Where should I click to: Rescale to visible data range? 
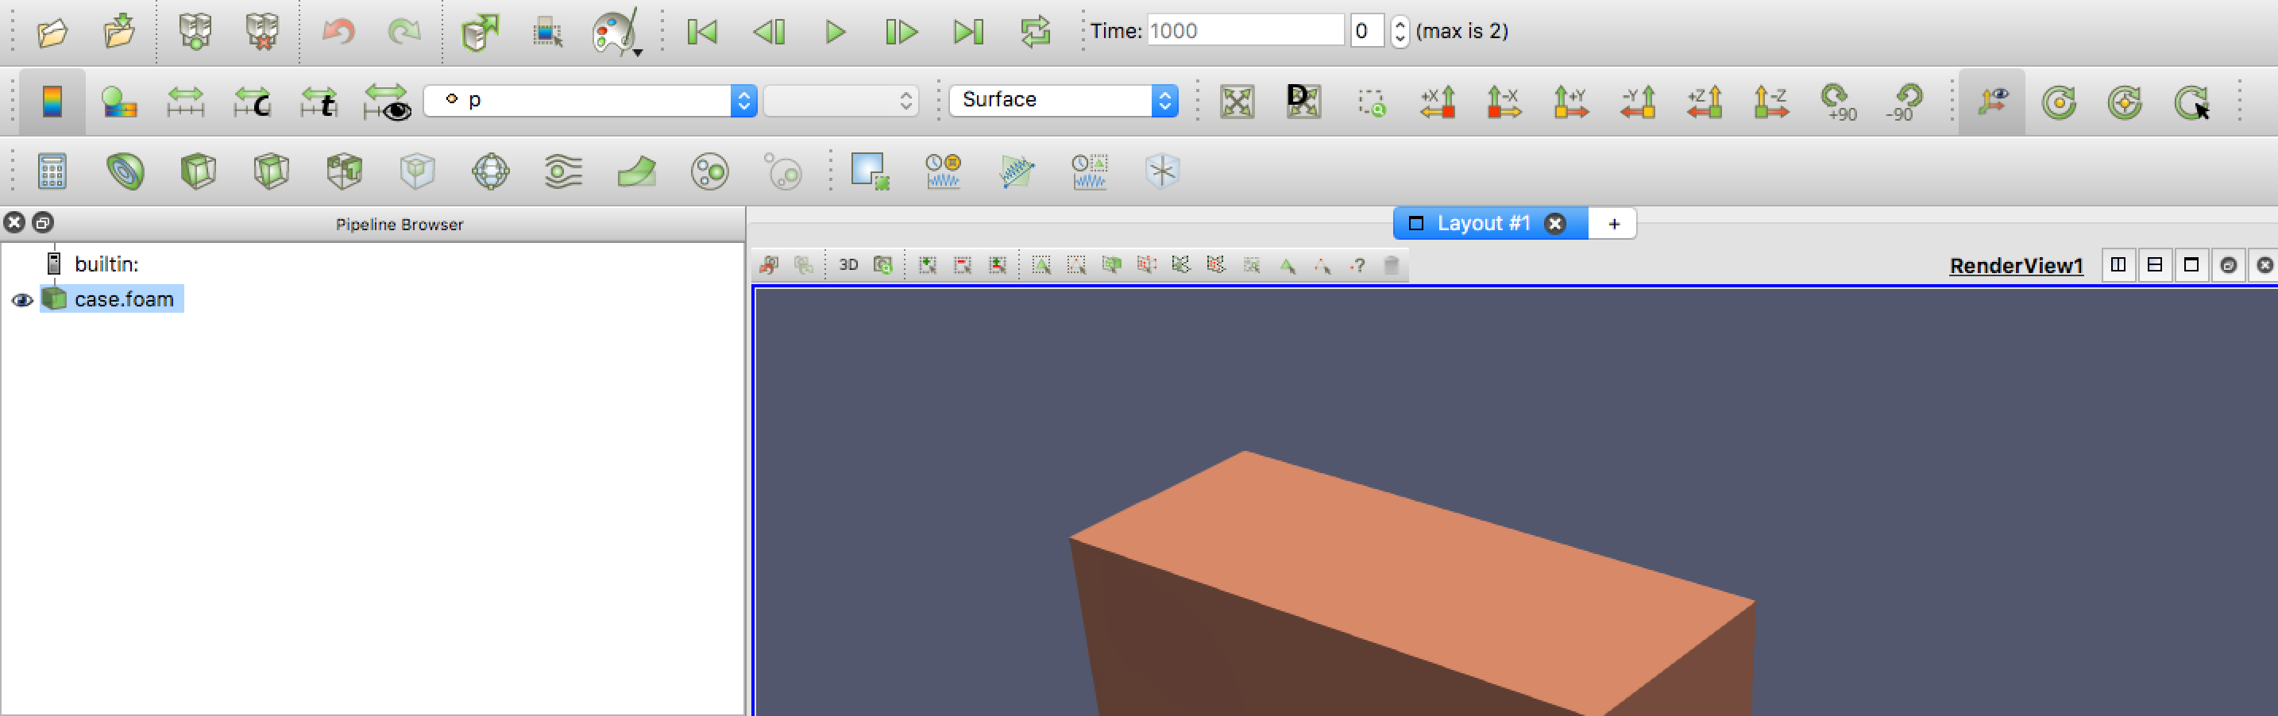388,102
